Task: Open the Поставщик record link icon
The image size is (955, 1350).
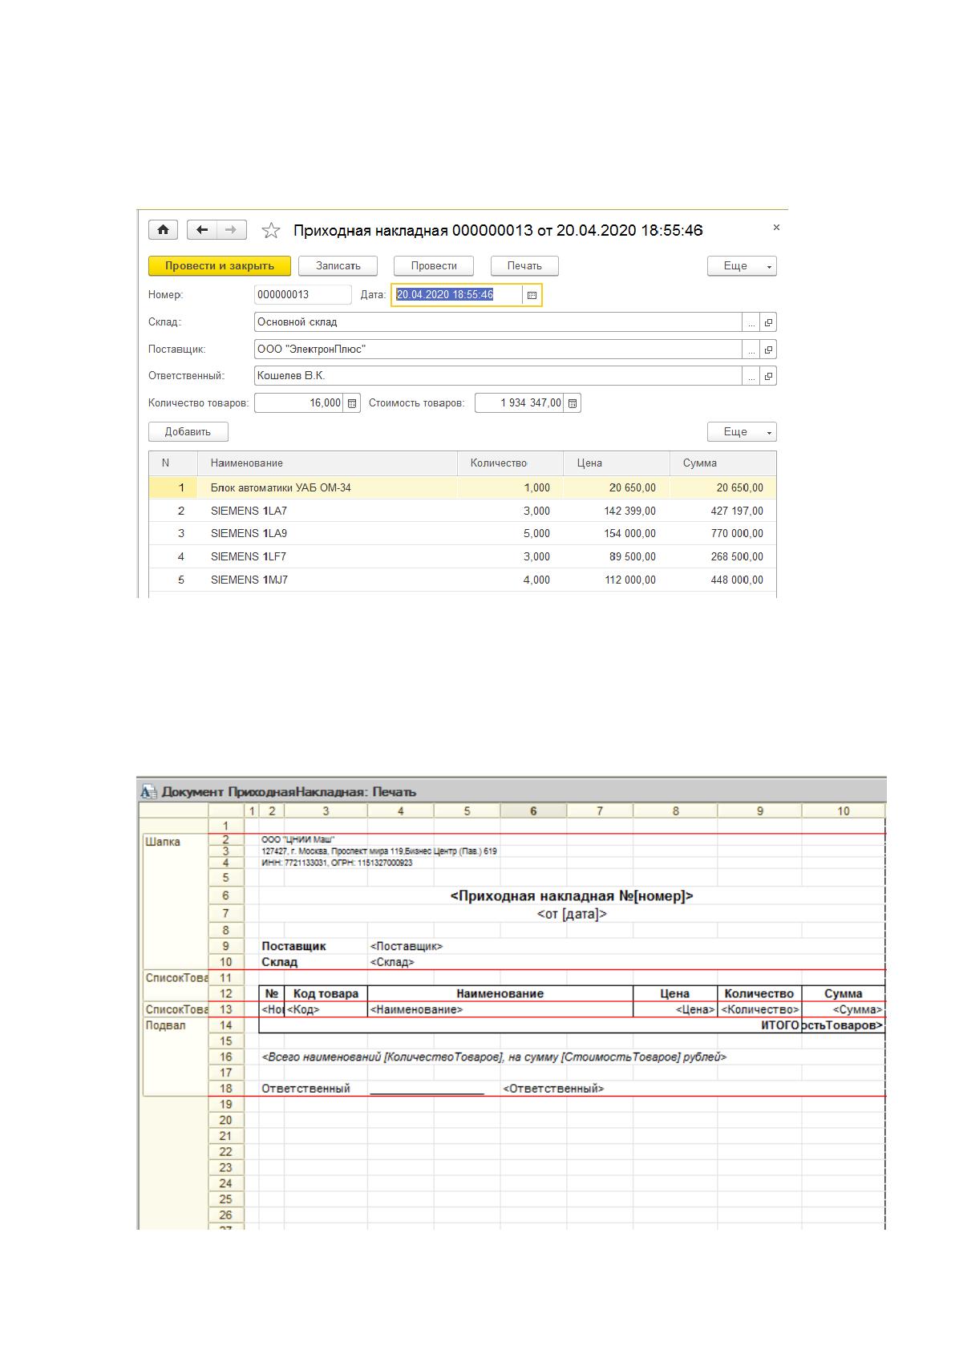Action: [x=768, y=350]
